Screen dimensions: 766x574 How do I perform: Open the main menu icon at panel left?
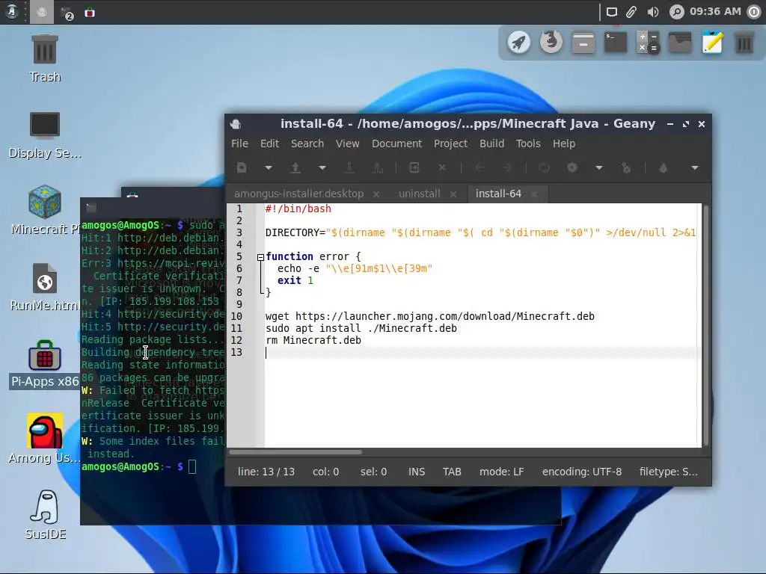tap(12, 12)
